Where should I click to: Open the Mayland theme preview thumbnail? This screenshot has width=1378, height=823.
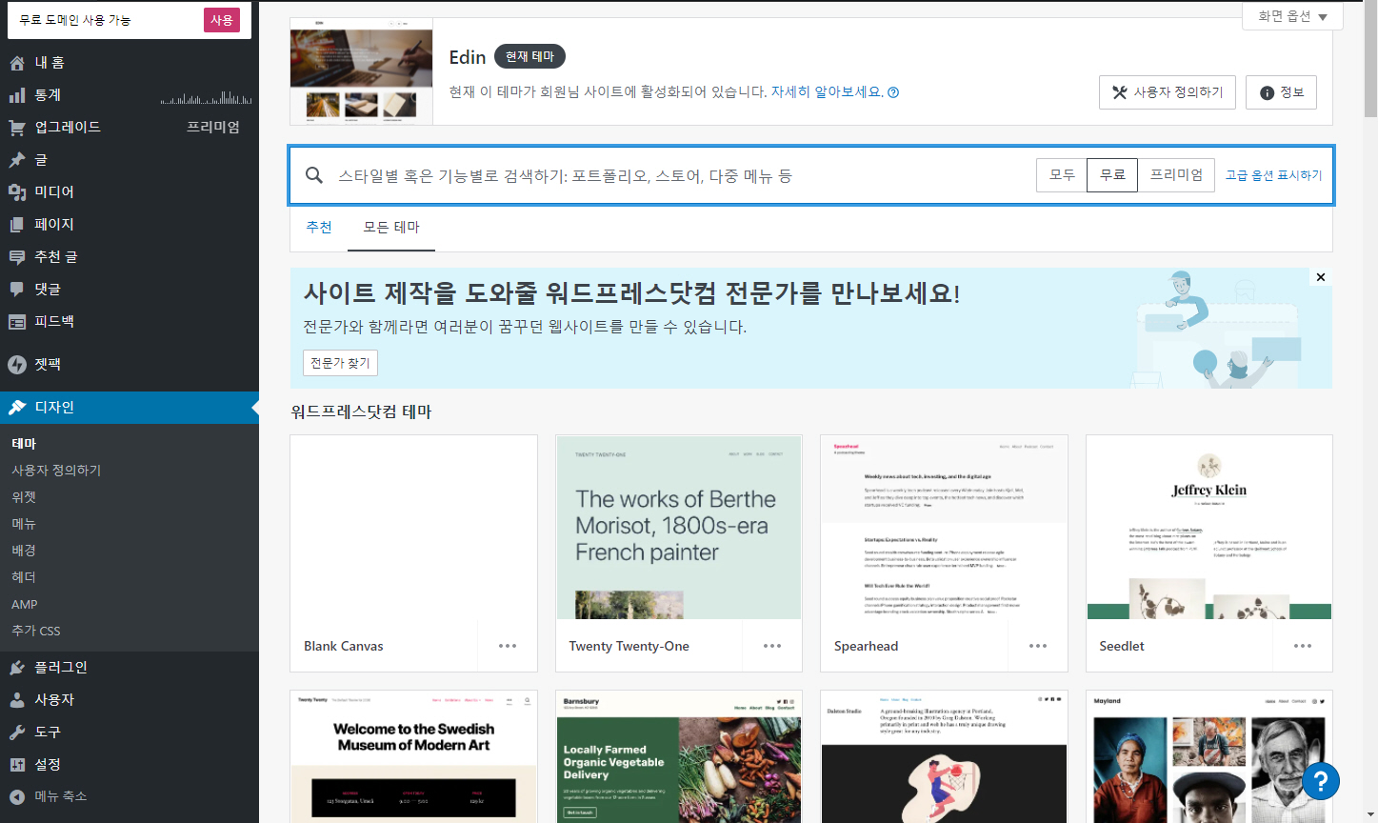pyautogui.click(x=1209, y=756)
